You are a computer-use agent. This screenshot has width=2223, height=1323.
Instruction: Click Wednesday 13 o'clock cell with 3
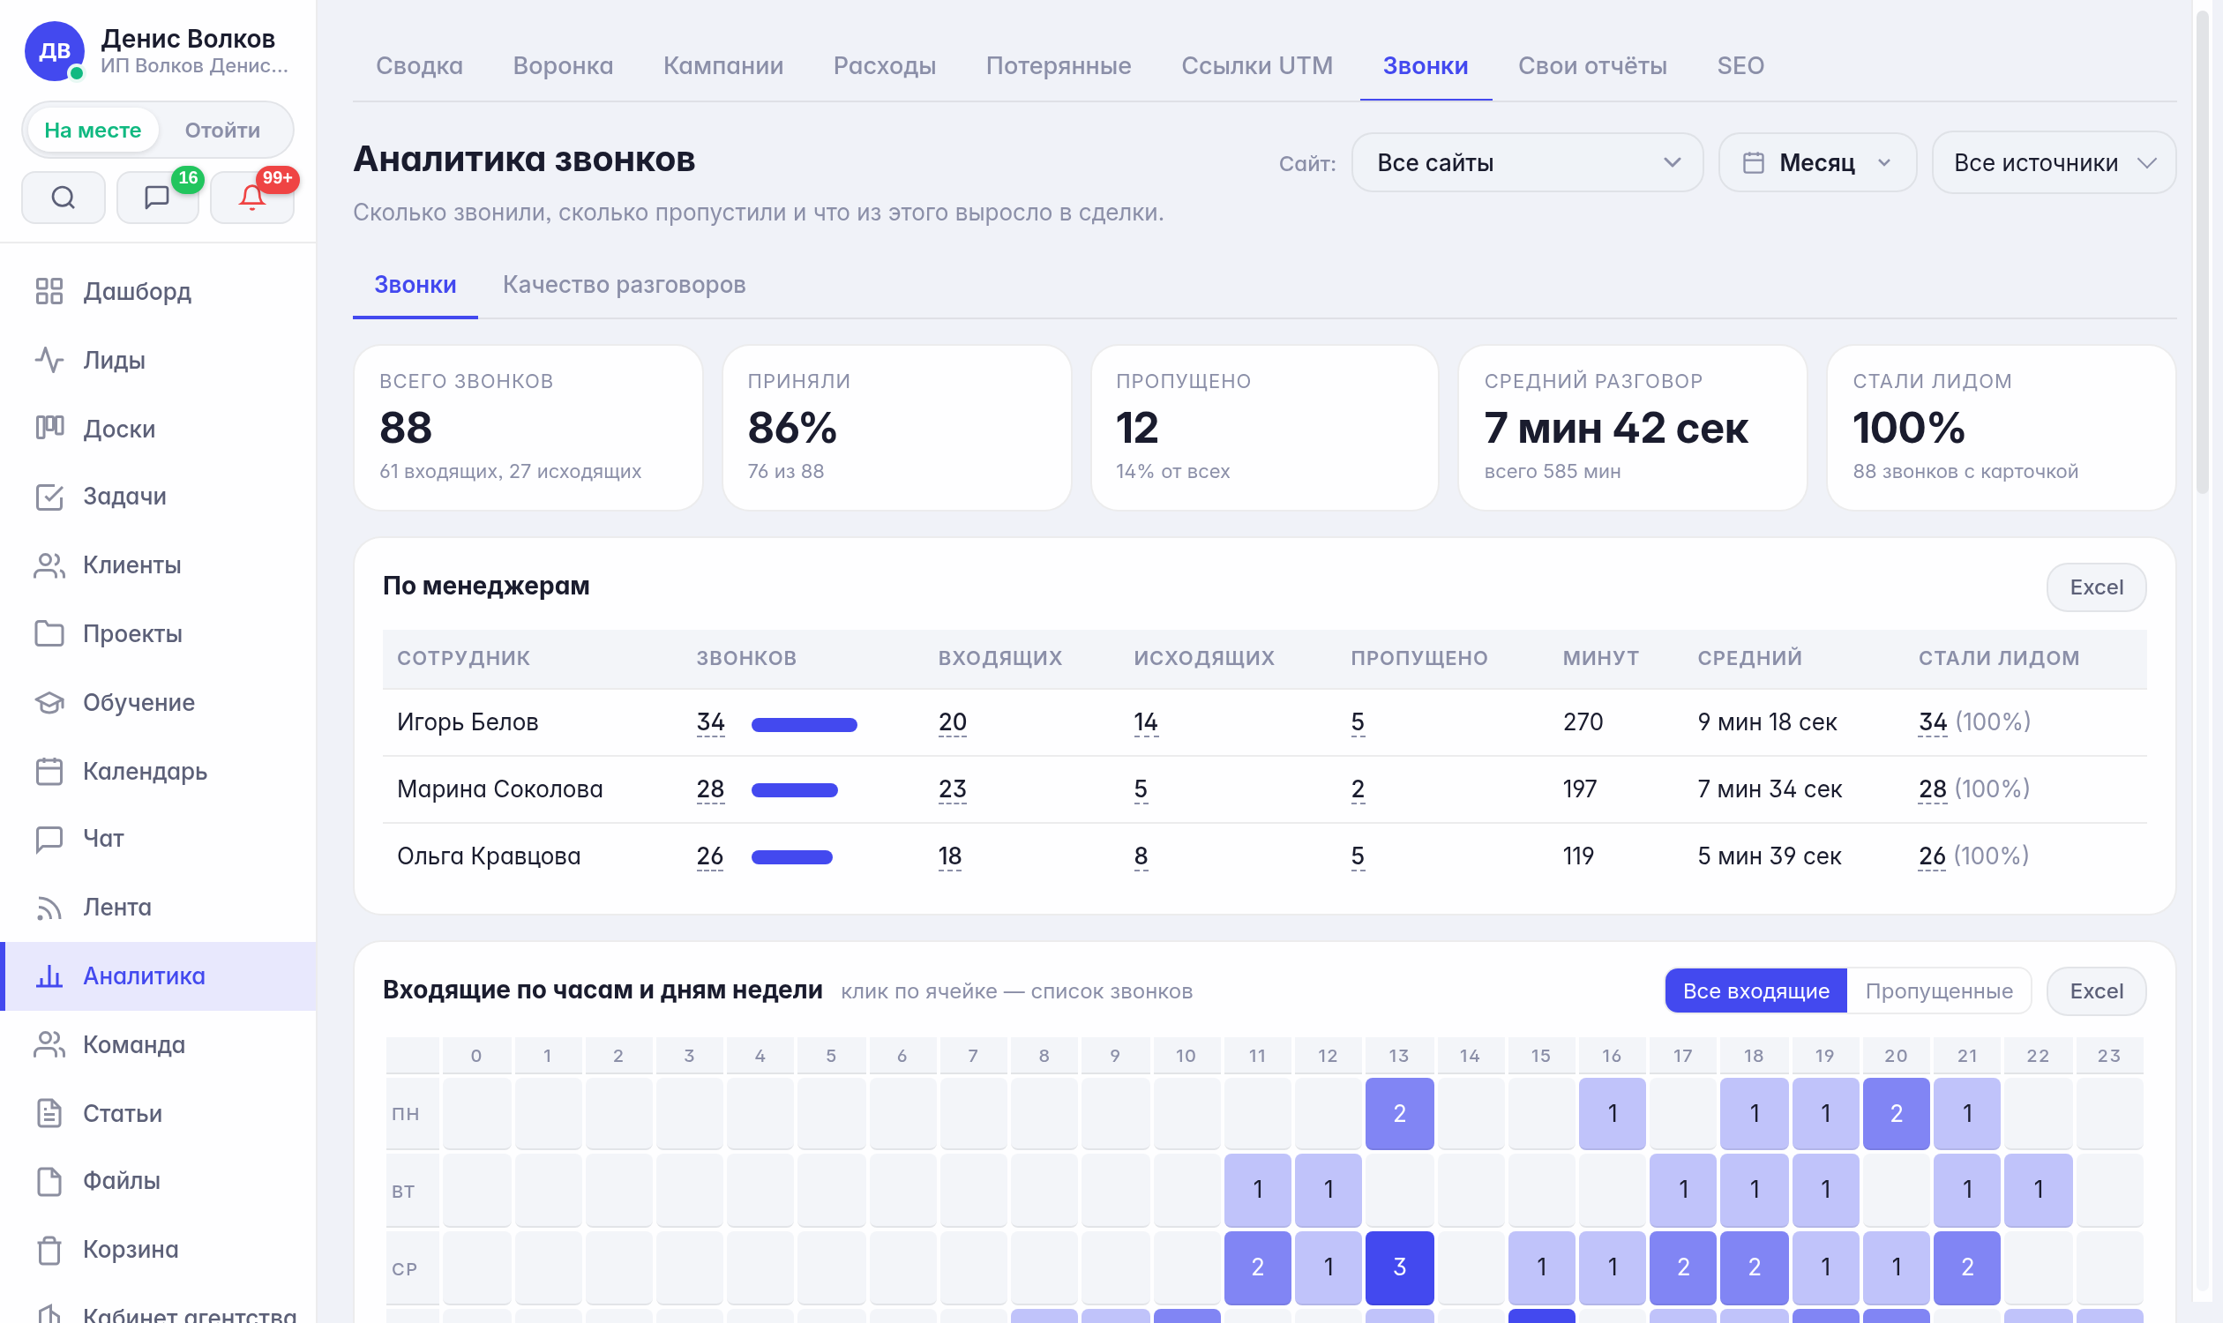(x=1399, y=1267)
